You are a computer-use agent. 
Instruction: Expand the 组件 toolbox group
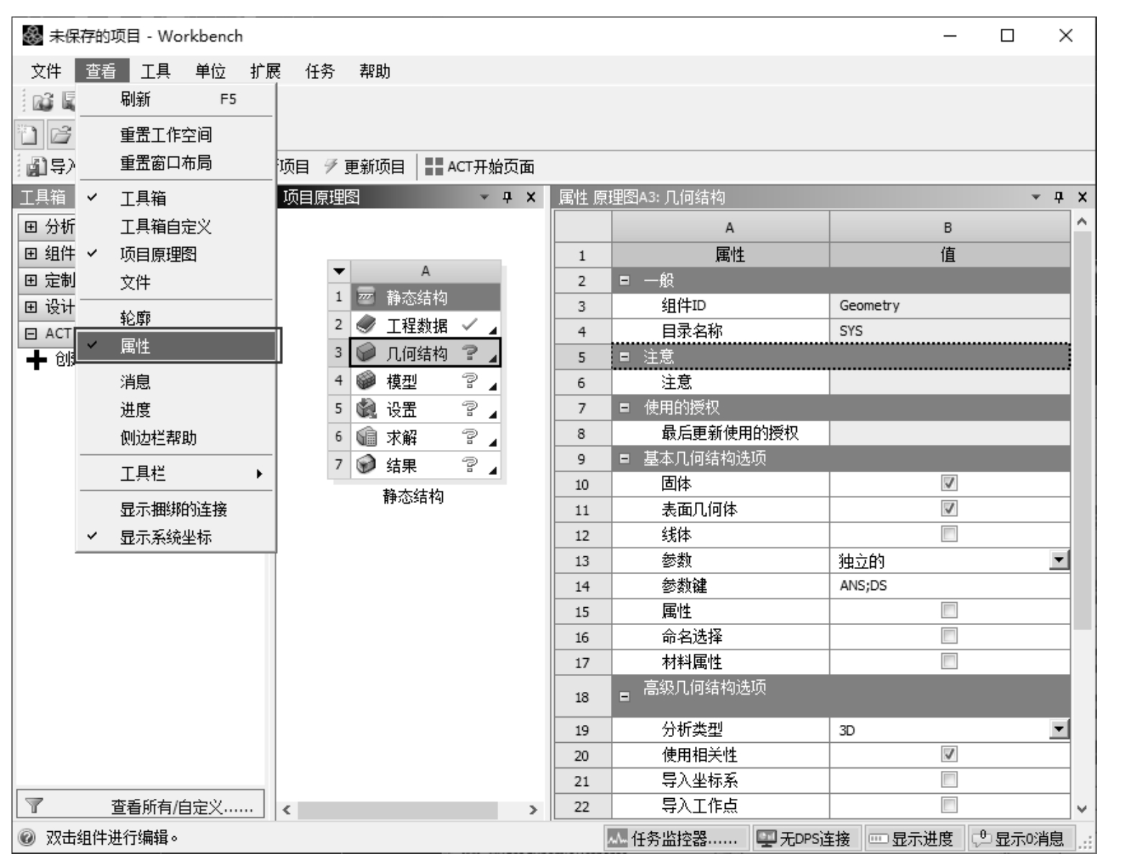[30, 253]
